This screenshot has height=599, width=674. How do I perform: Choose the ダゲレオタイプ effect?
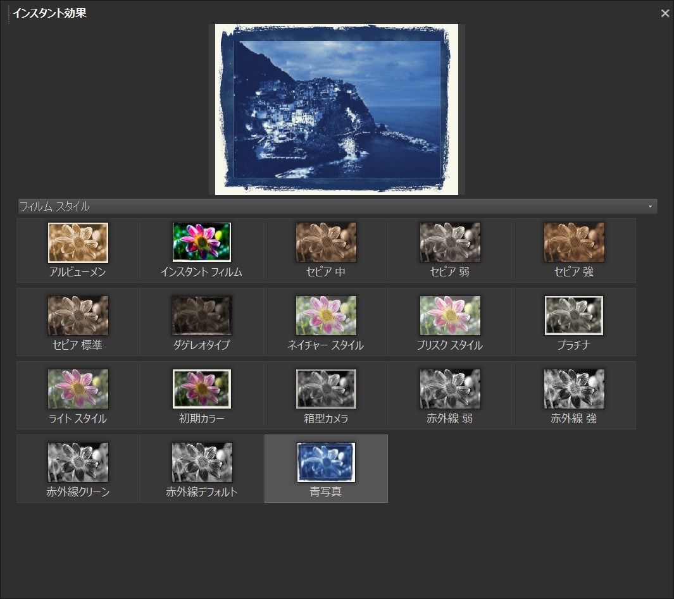pyautogui.click(x=202, y=322)
